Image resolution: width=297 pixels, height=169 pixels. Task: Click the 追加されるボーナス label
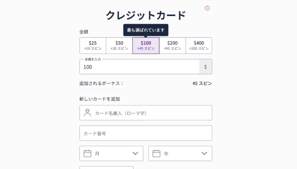pyautogui.click(x=101, y=83)
